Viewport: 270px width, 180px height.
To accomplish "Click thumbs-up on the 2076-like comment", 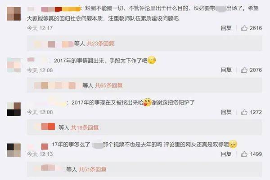I will tap(244, 70).
